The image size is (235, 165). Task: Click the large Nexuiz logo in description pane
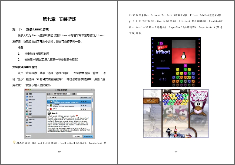click(49, 113)
